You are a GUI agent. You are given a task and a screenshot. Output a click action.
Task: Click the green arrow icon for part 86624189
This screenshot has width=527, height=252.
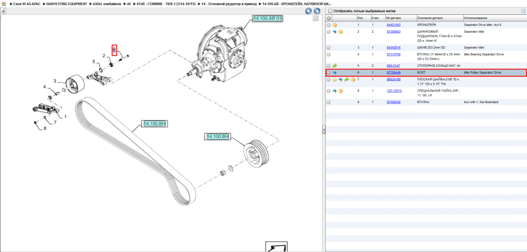click(347, 79)
